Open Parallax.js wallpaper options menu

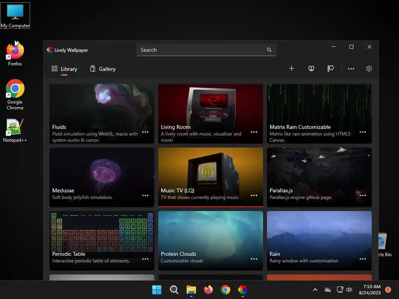363,195
